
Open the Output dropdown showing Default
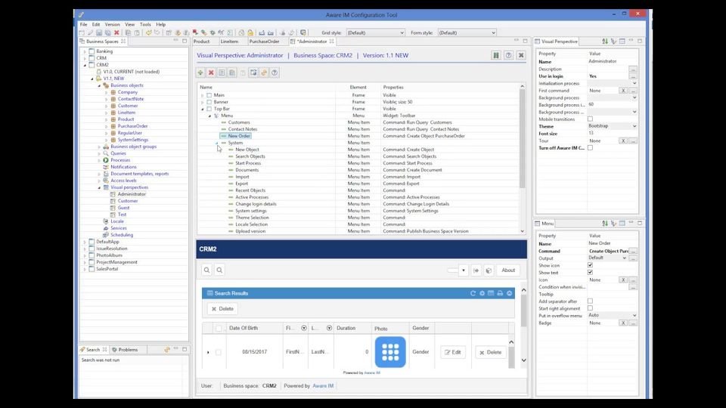pos(607,258)
